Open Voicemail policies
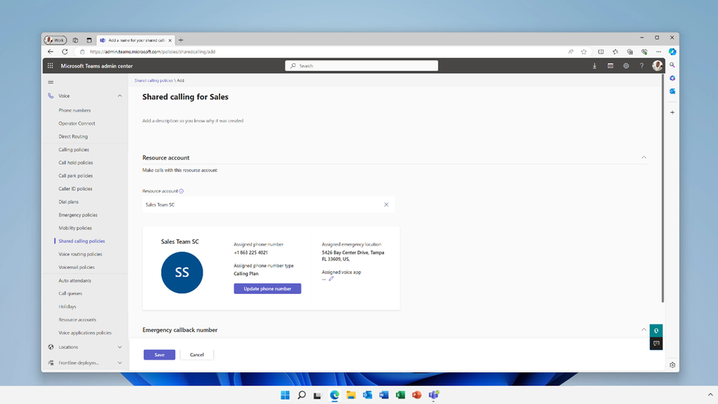The image size is (718, 404). [x=76, y=267]
